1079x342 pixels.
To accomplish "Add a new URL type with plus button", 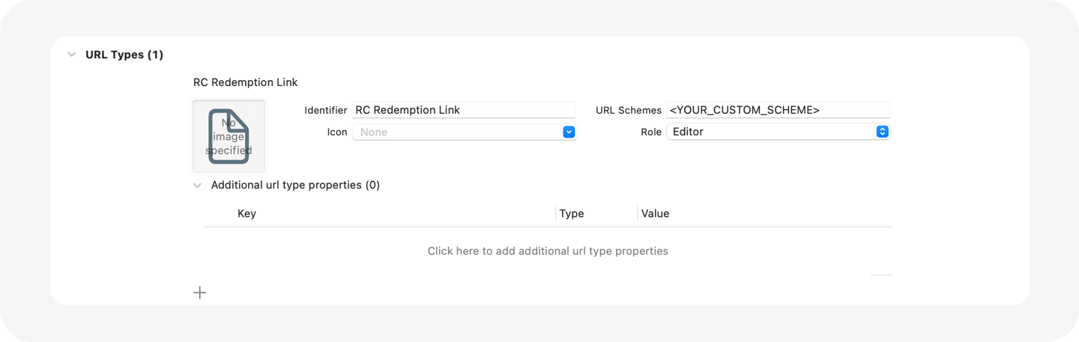I will (200, 293).
